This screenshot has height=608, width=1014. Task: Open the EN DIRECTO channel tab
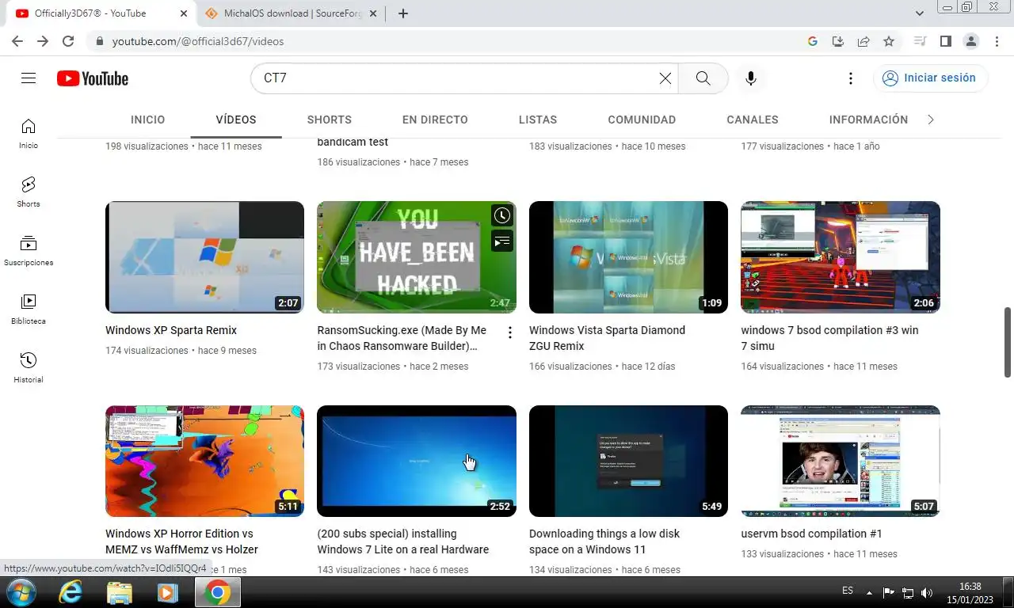(435, 120)
